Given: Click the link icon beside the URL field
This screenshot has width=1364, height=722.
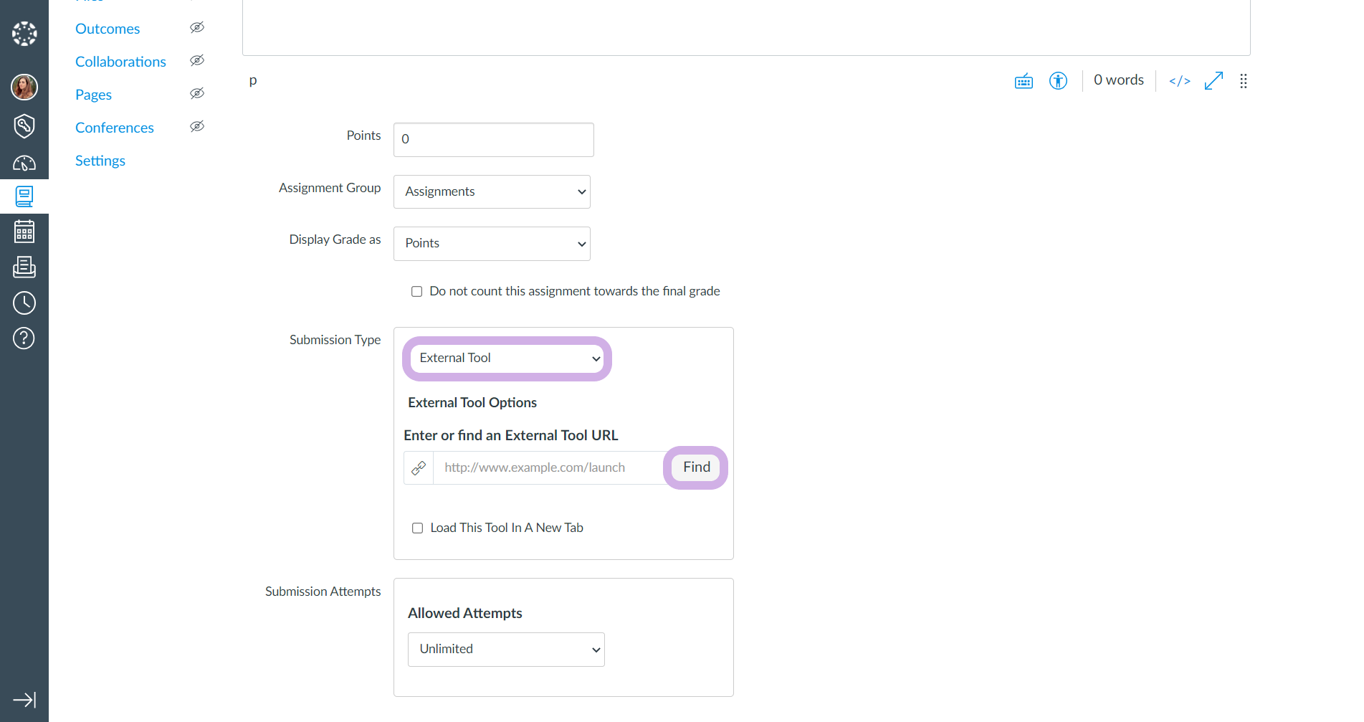Looking at the screenshot, I should click(419, 468).
